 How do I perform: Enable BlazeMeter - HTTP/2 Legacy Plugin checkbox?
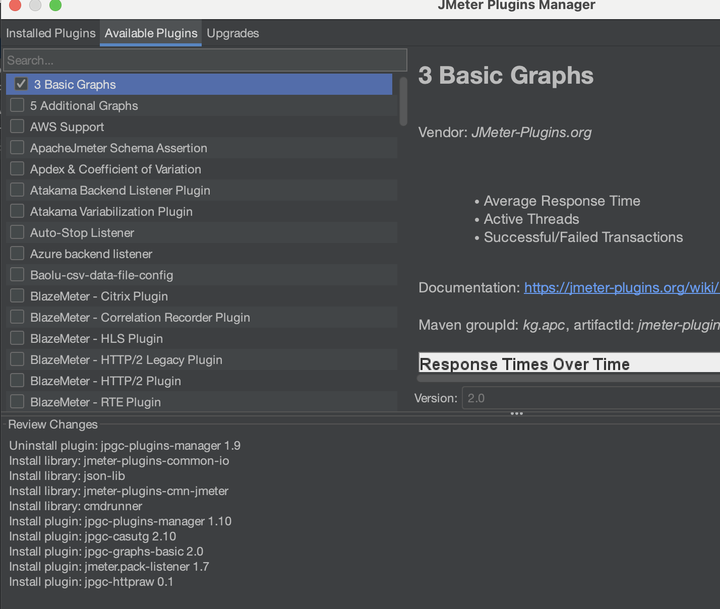tap(17, 359)
